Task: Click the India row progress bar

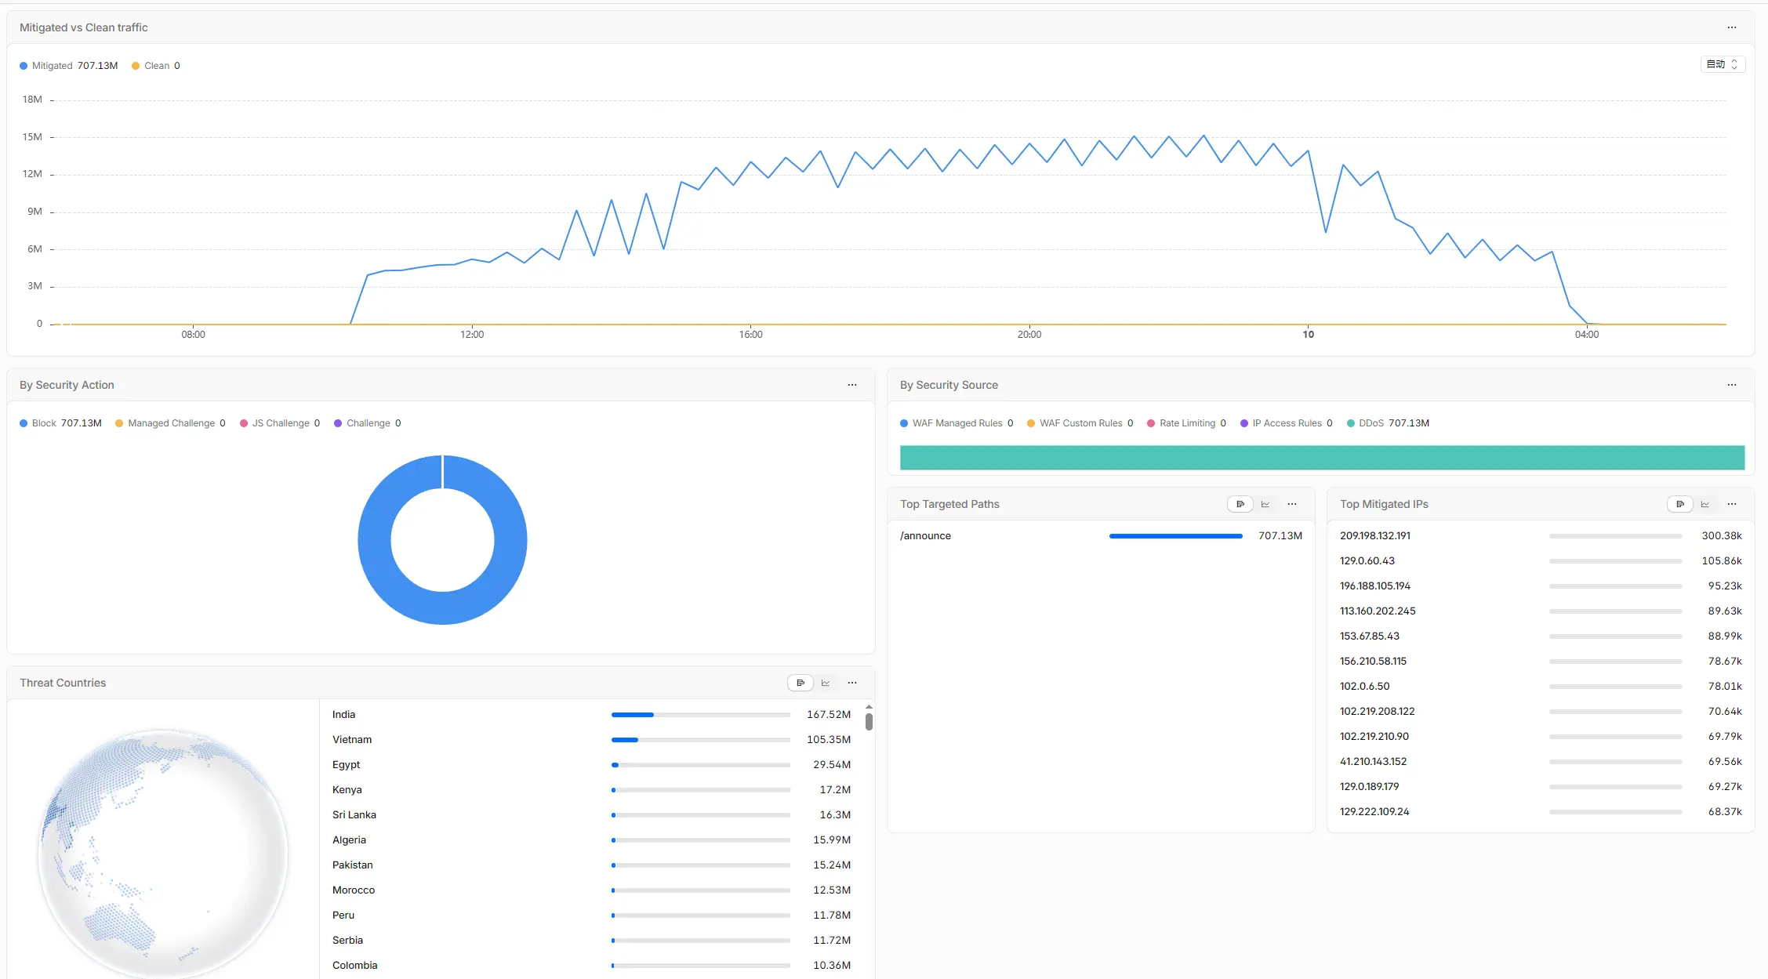Action: [701, 715]
